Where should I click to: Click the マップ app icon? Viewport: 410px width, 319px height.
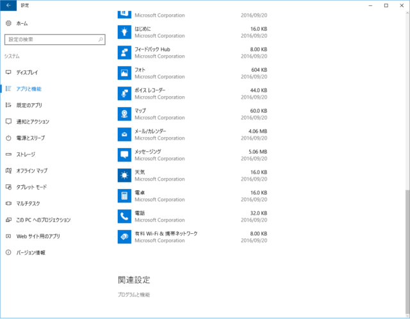(124, 114)
